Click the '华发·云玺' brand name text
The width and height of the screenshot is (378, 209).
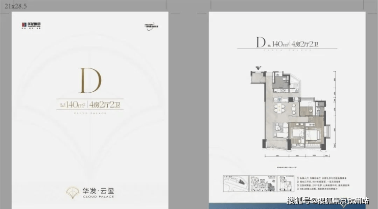(98, 191)
